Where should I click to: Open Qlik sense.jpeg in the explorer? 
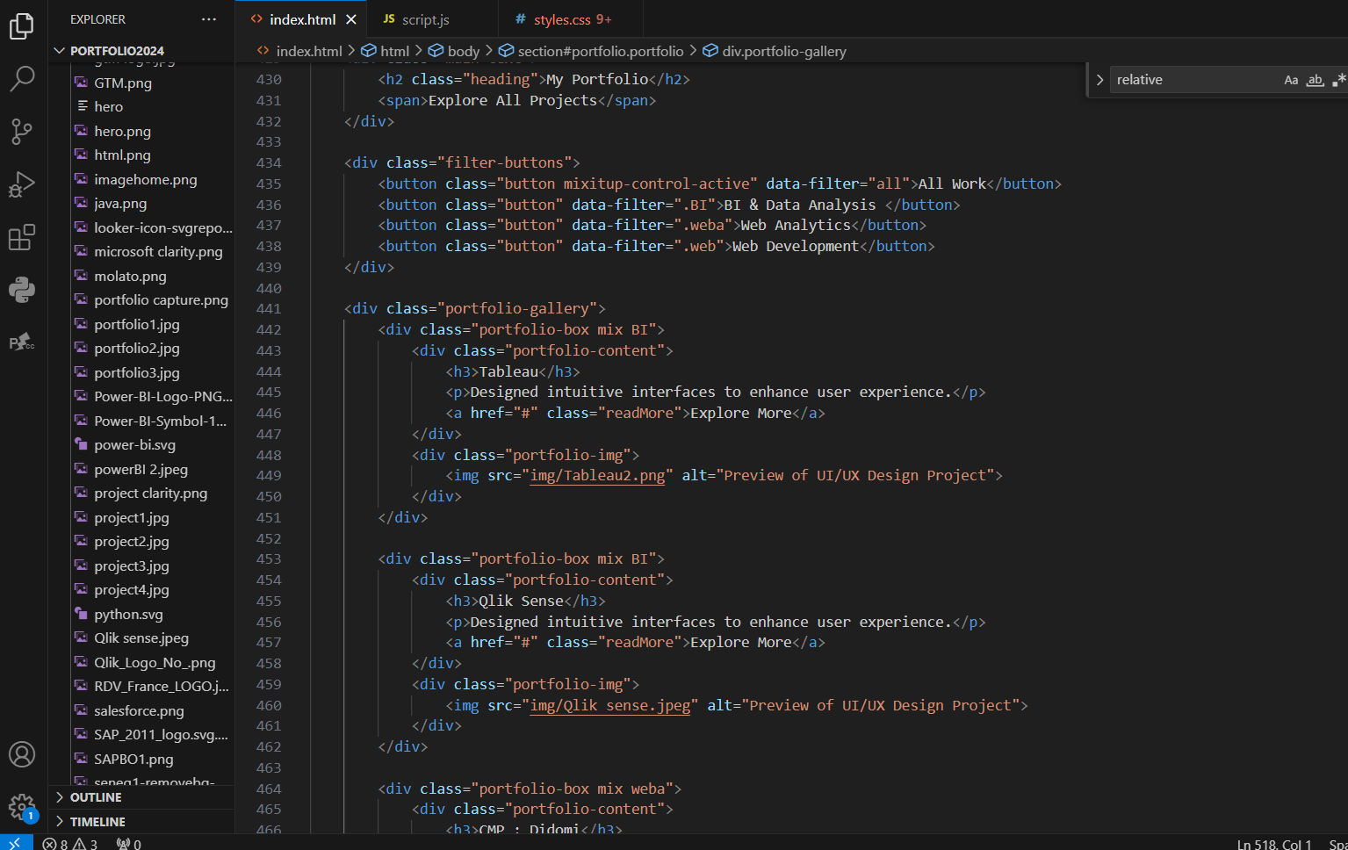[x=141, y=637]
